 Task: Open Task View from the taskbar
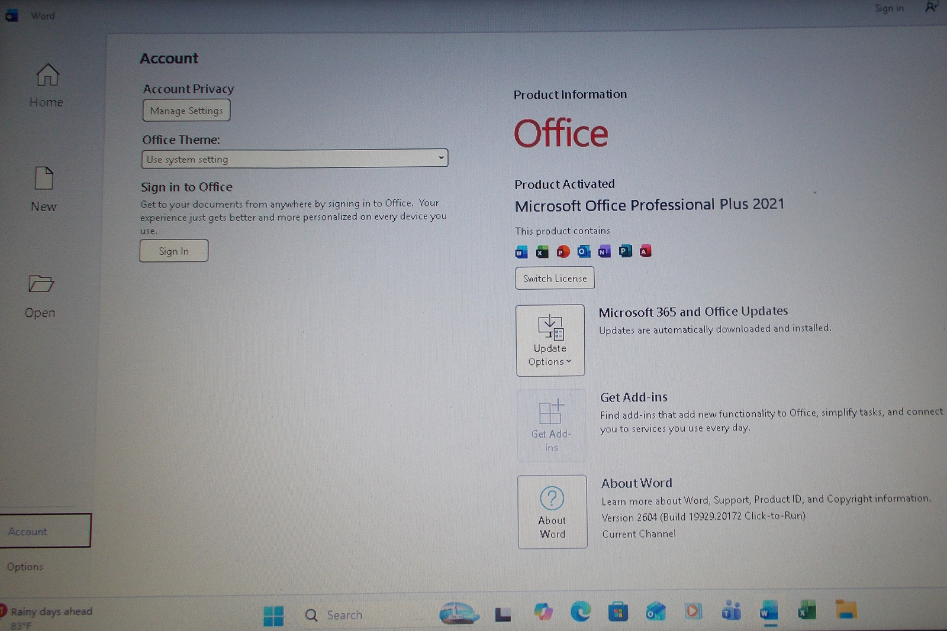point(503,614)
